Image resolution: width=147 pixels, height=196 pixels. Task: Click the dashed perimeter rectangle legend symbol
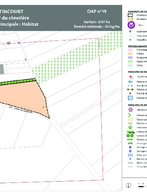[130, 15]
